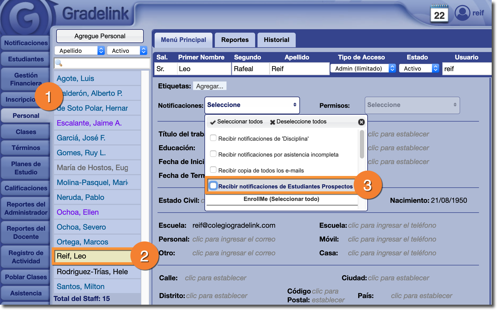
Task: Open the Permisos Seleccione dropdown
Action: pos(412,105)
